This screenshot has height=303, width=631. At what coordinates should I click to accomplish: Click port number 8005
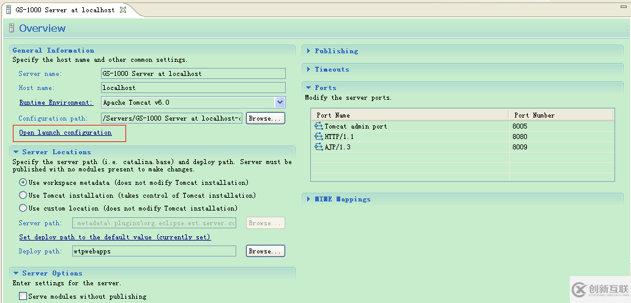pos(520,126)
